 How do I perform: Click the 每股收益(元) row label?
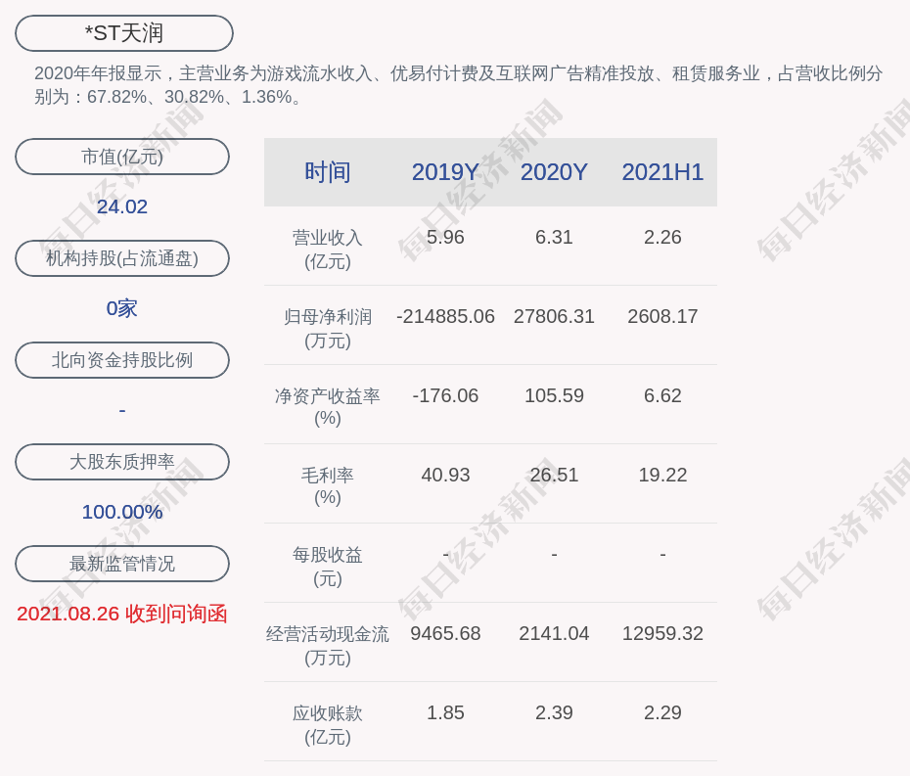pyautogui.click(x=328, y=567)
